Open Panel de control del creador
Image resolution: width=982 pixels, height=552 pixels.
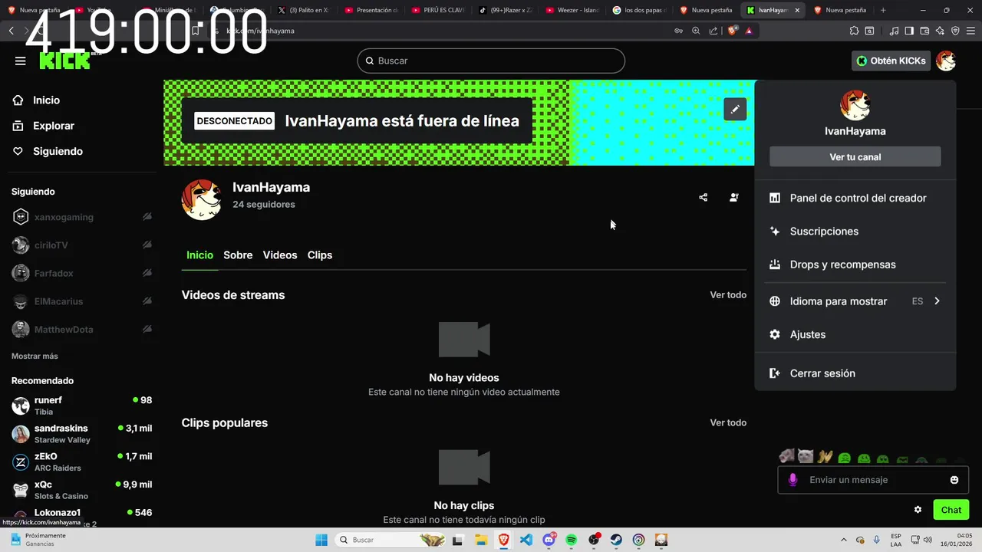(x=855, y=198)
